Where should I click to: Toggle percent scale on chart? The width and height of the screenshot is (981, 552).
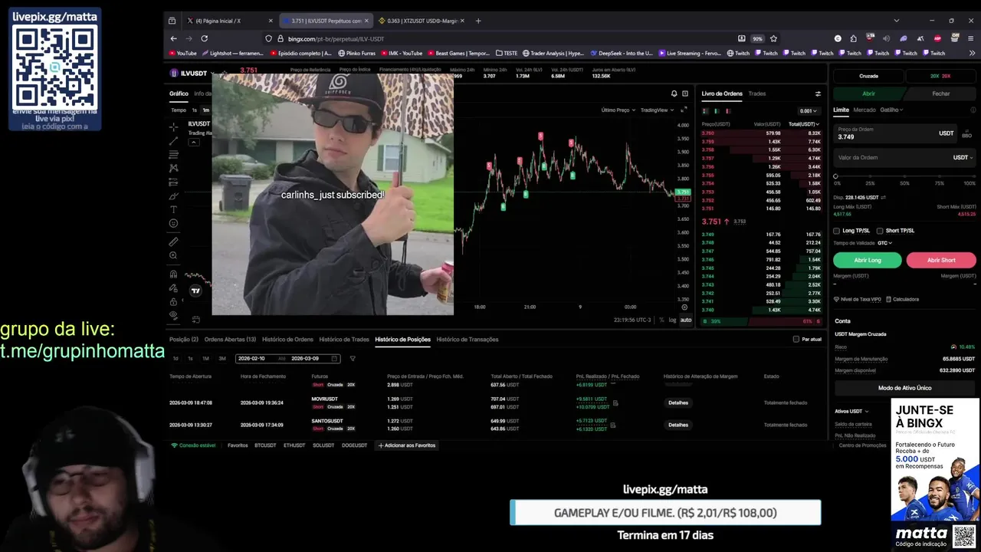point(661,320)
